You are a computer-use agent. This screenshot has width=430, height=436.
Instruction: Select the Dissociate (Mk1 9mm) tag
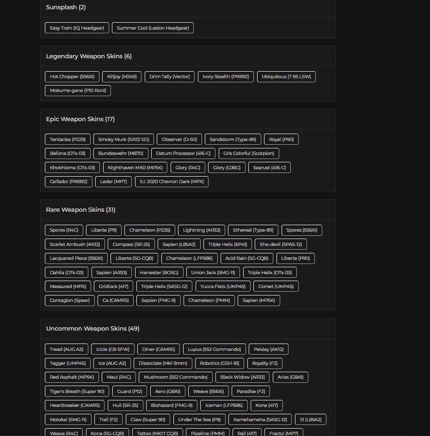pyautogui.click(x=163, y=363)
